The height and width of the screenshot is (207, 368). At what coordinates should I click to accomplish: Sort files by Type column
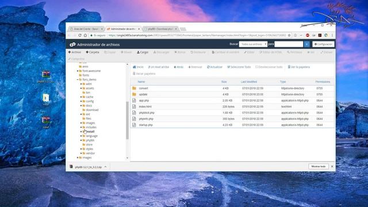[283, 82]
